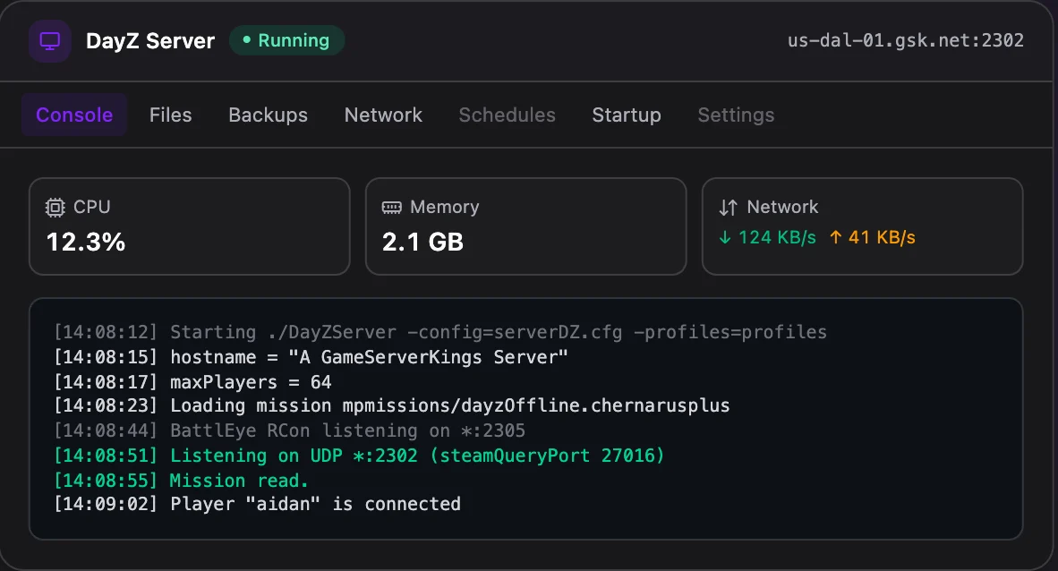
Task: Switch to the Files tab
Action: click(x=171, y=115)
